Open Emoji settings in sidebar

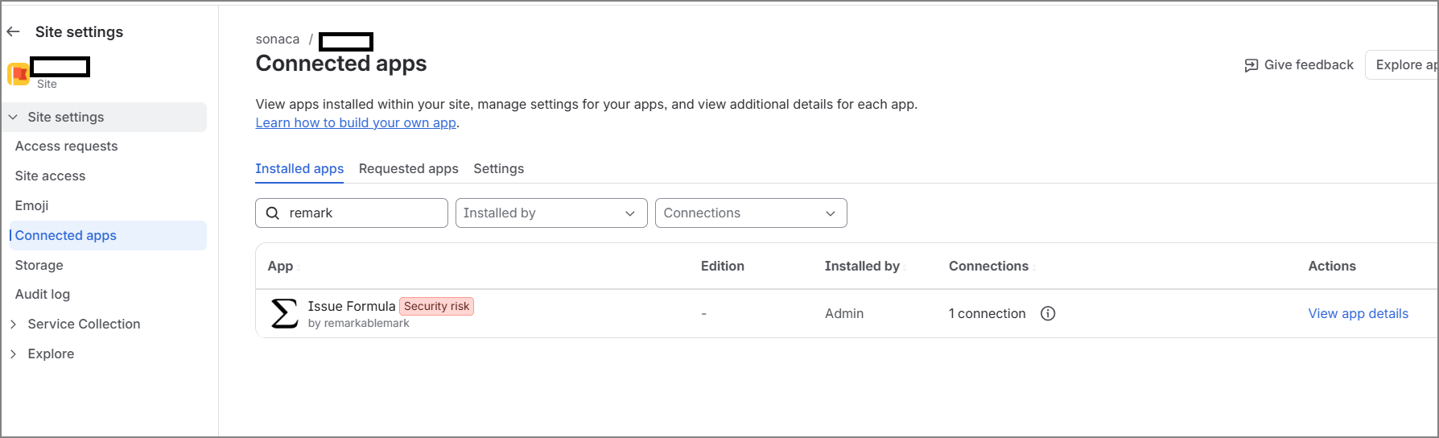click(31, 206)
